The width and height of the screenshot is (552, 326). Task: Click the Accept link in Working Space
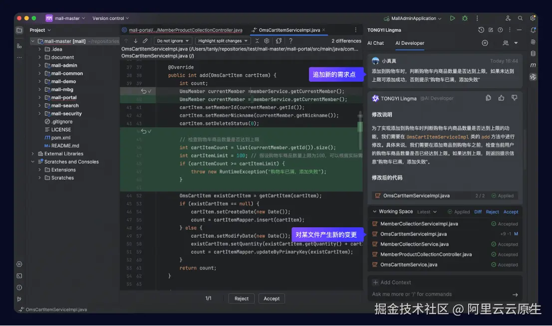point(511,212)
